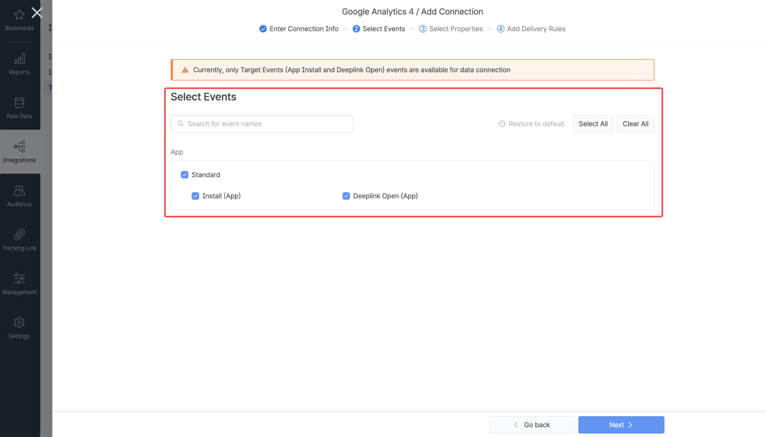Click the Clear All button
The width and height of the screenshot is (766, 437).
point(635,124)
